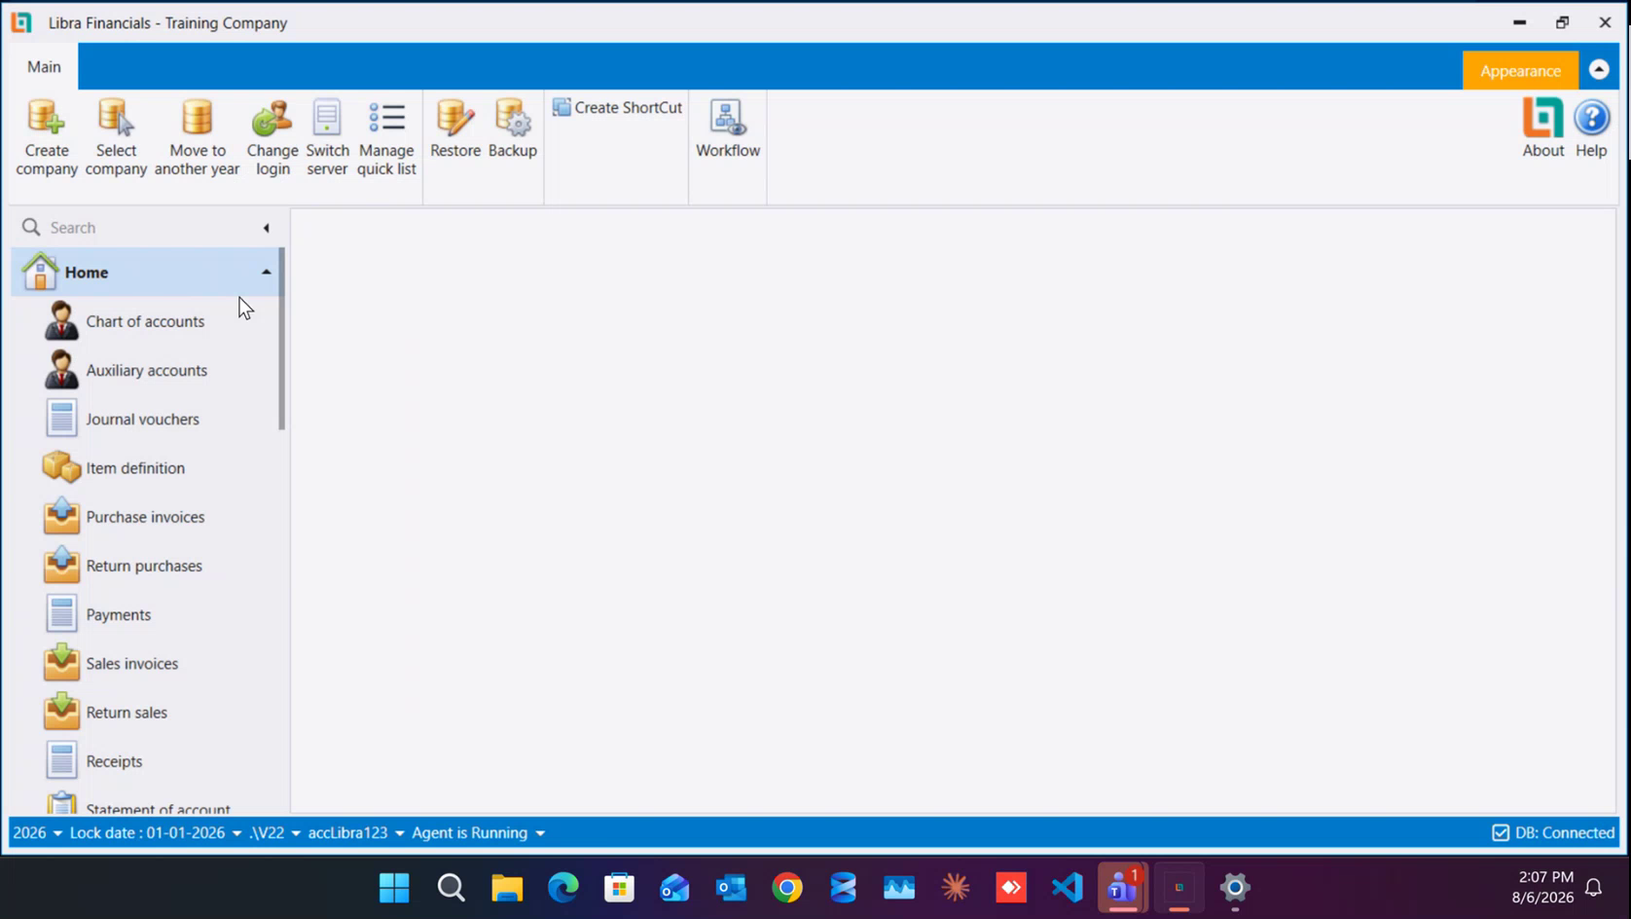Launch Google Chrome from the taskbar
The image size is (1631, 919).
pos(787,888)
